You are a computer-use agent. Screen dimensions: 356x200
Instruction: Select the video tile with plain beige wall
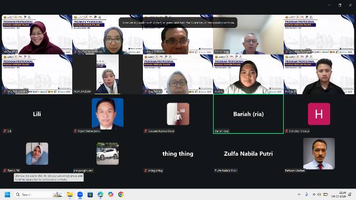point(248,34)
